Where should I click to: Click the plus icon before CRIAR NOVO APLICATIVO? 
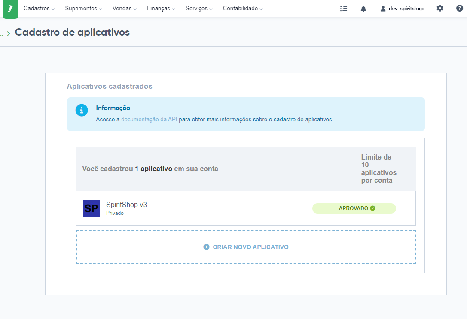point(206,247)
